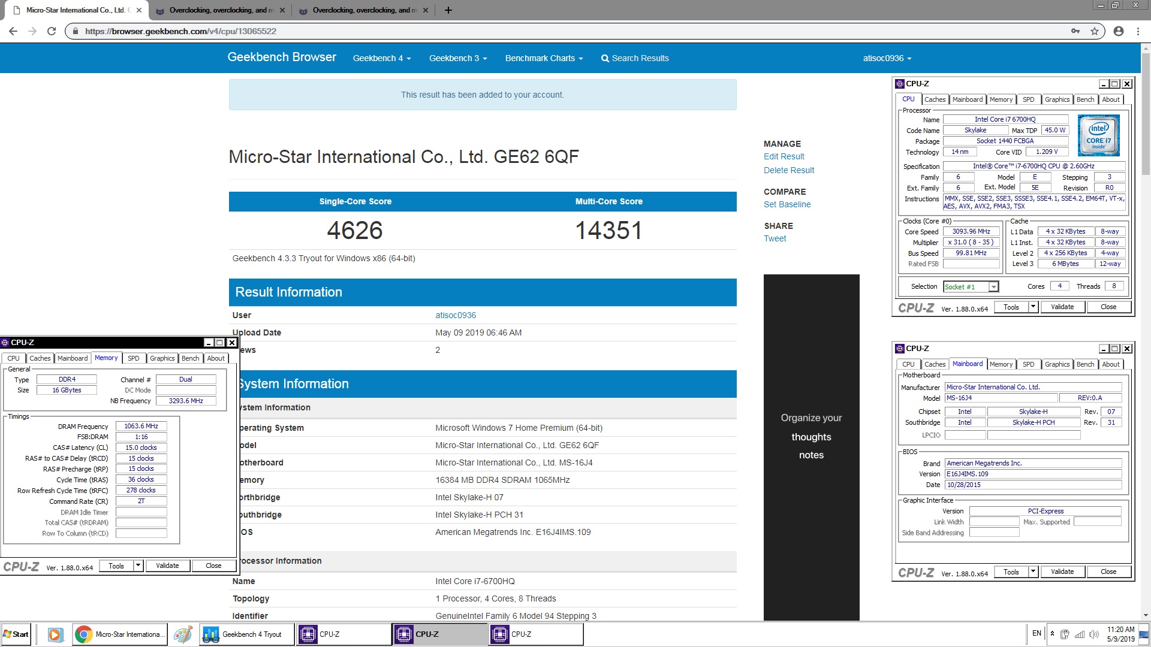Show hidden tray icons with double chevron
Screen dimensions: 1151x647
click(x=1052, y=633)
